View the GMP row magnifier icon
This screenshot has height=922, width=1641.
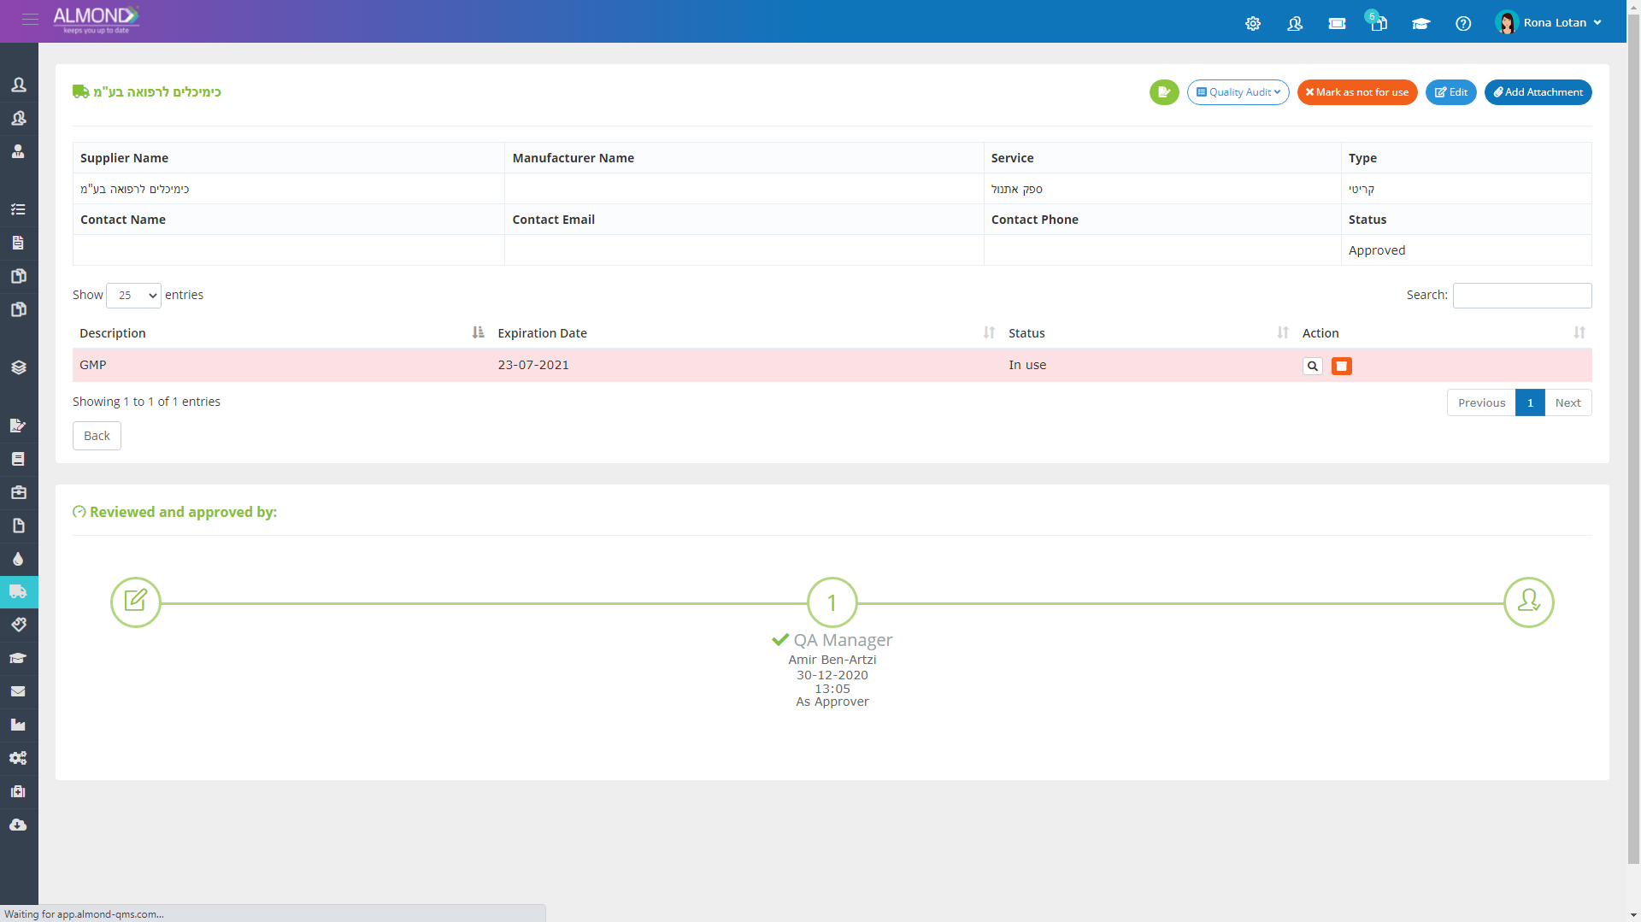(x=1313, y=366)
